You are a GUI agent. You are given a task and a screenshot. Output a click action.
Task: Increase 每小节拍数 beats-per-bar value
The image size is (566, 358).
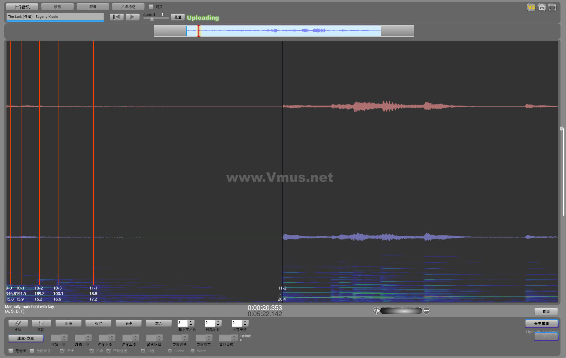click(191, 321)
